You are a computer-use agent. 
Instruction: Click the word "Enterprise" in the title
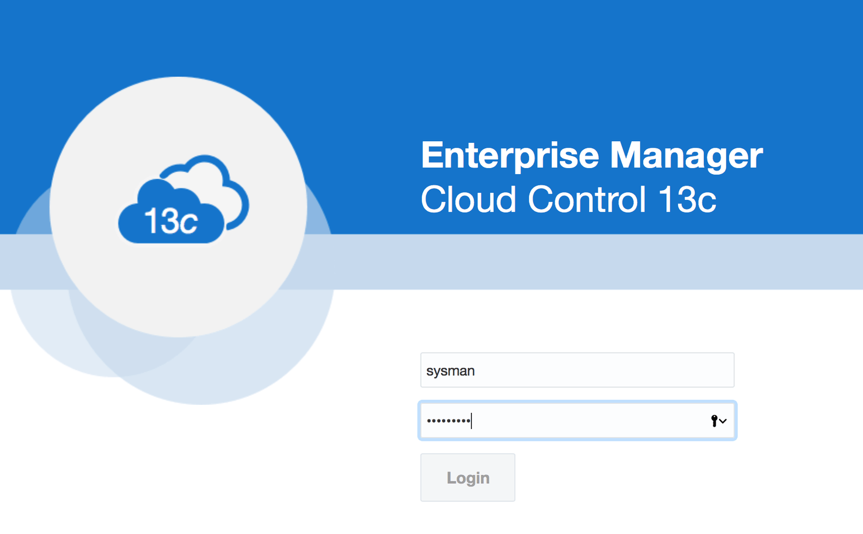click(x=510, y=155)
